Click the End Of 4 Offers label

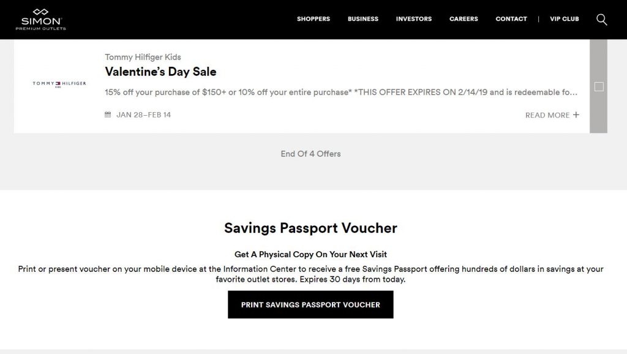coord(310,154)
